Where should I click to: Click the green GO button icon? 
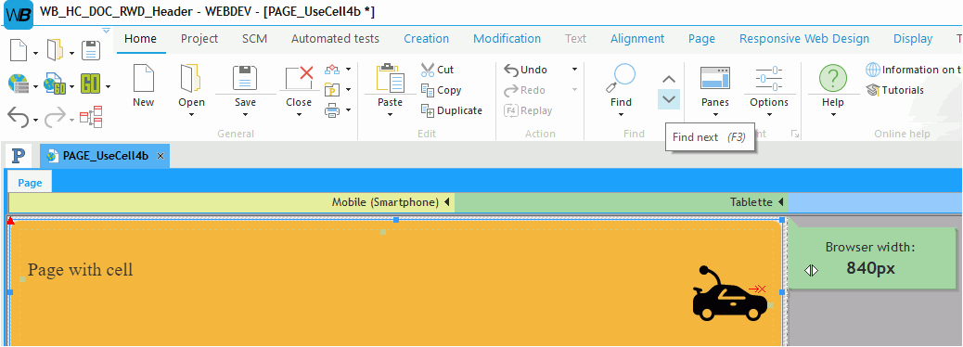(90, 84)
